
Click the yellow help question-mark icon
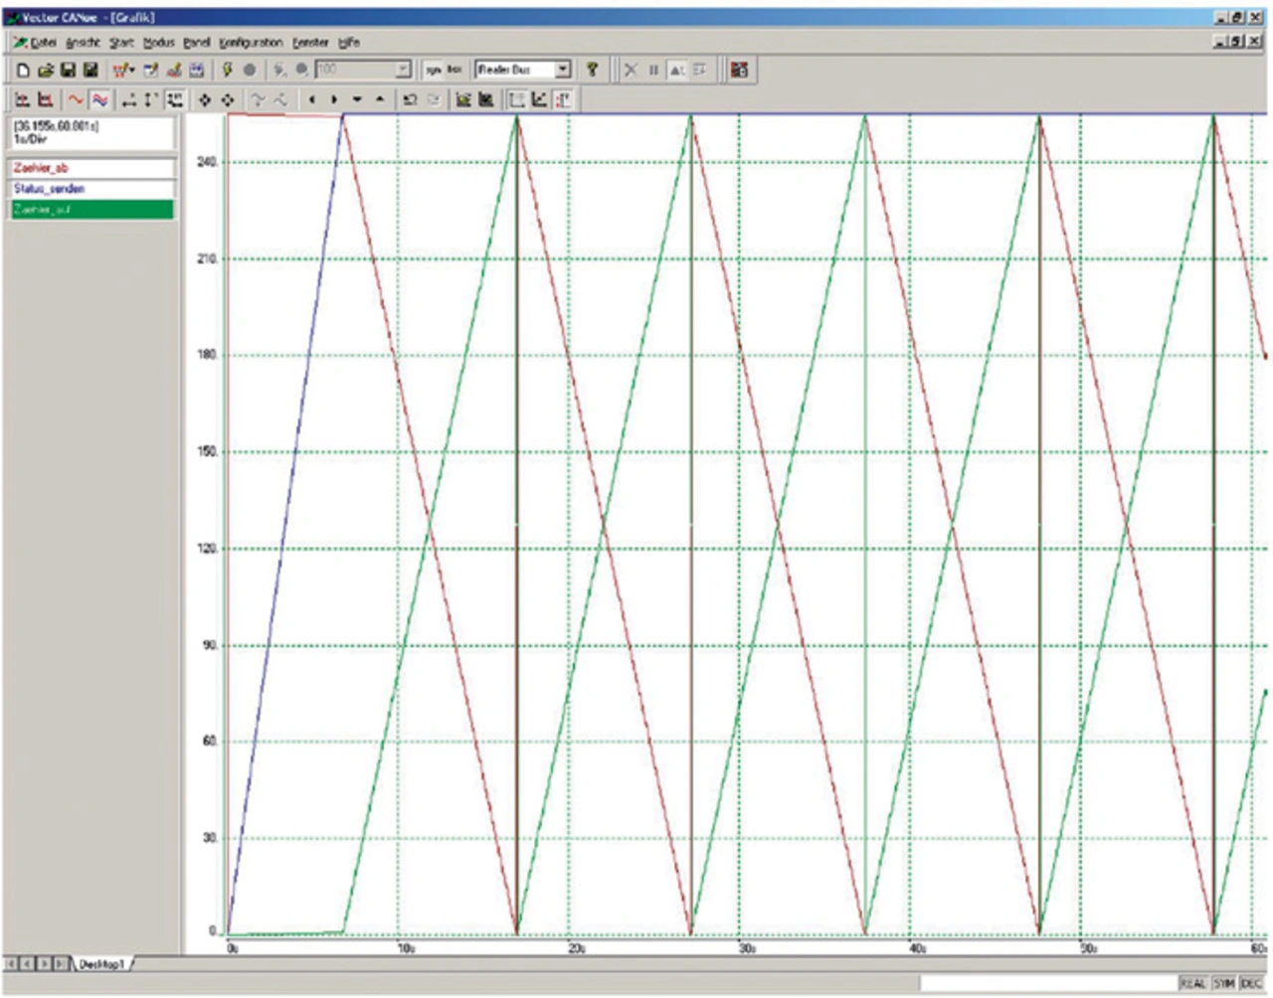[x=592, y=70]
